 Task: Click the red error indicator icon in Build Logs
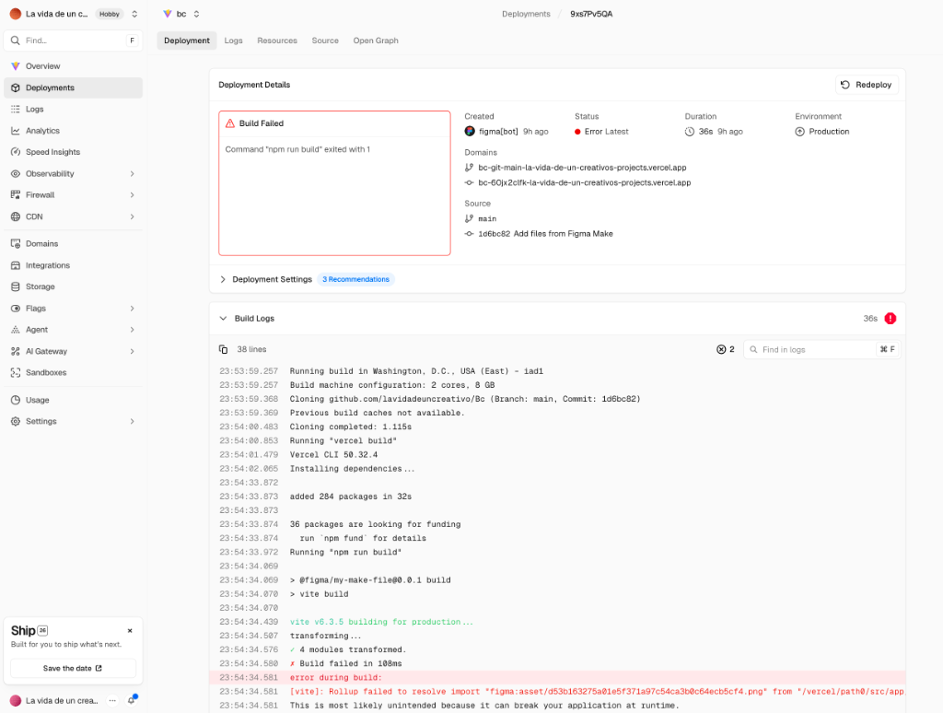click(891, 319)
